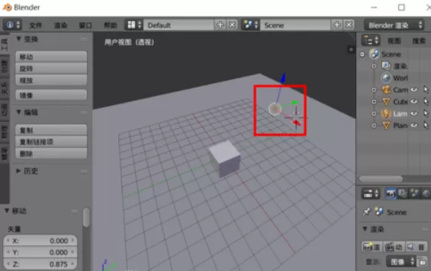Collapse the 编辑 panel triangle

click(19, 112)
